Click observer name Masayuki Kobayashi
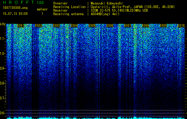Image resolution: width=187 pixels, height=119 pixels. (107, 3)
